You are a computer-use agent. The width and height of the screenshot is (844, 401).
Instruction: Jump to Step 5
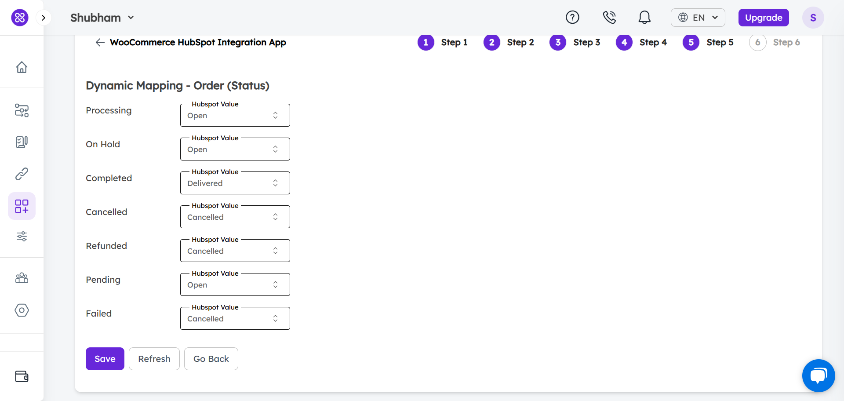(x=708, y=42)
